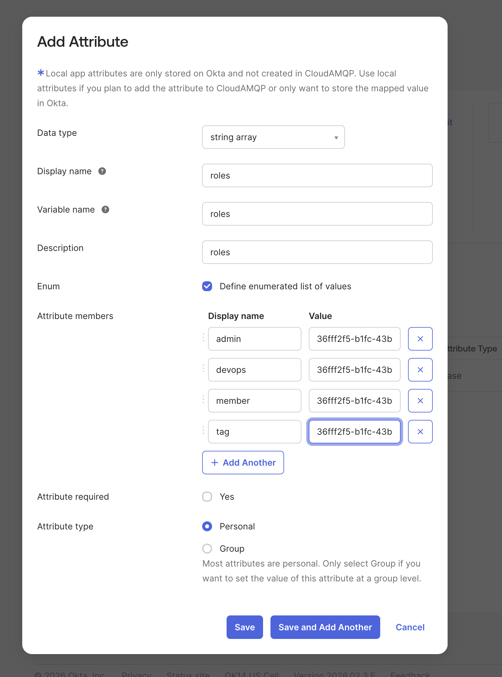Select the Group attribute type option

207,549
